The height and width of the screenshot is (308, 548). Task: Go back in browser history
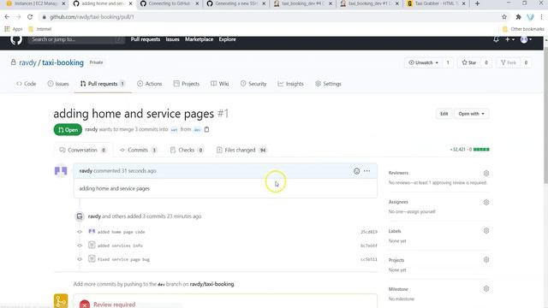point(7,17)
